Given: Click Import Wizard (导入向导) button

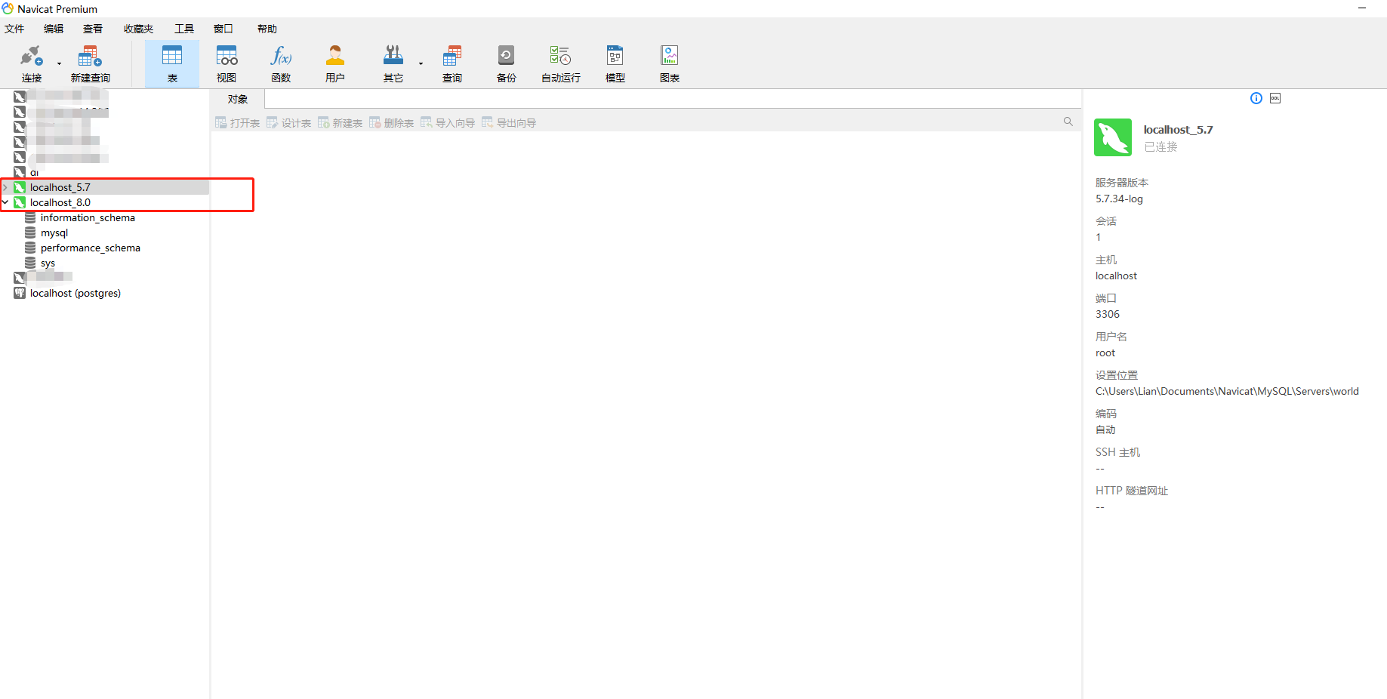Looking at the screenshot, I should [448, 122].
